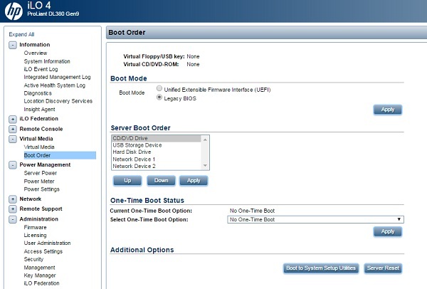Select CD/DVD Drive in boot list

[157, 138]
